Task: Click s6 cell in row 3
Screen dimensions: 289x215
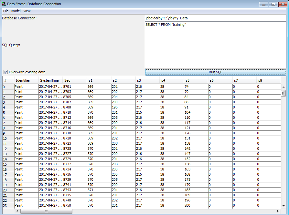Action: (x=220, y=102)
